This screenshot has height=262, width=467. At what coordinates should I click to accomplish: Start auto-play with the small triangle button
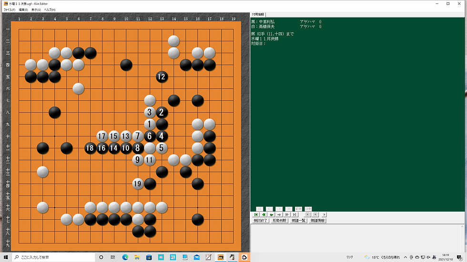coord(325,214)
